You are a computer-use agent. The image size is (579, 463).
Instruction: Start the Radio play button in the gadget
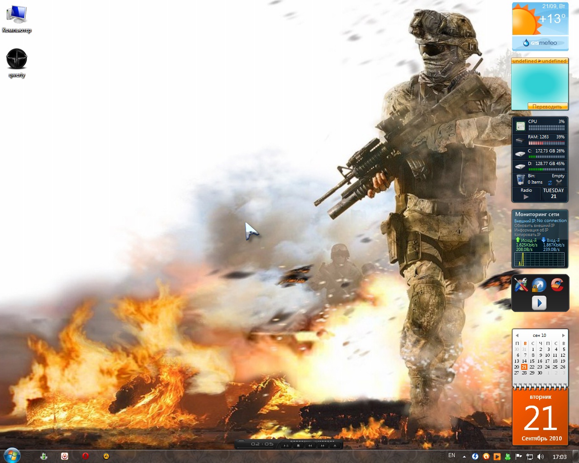click(x=526, y=197)
